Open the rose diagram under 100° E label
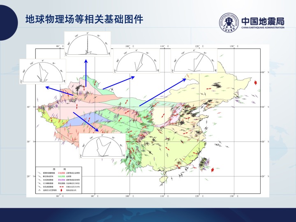The image size is (296, 222). tap(136, 61)
